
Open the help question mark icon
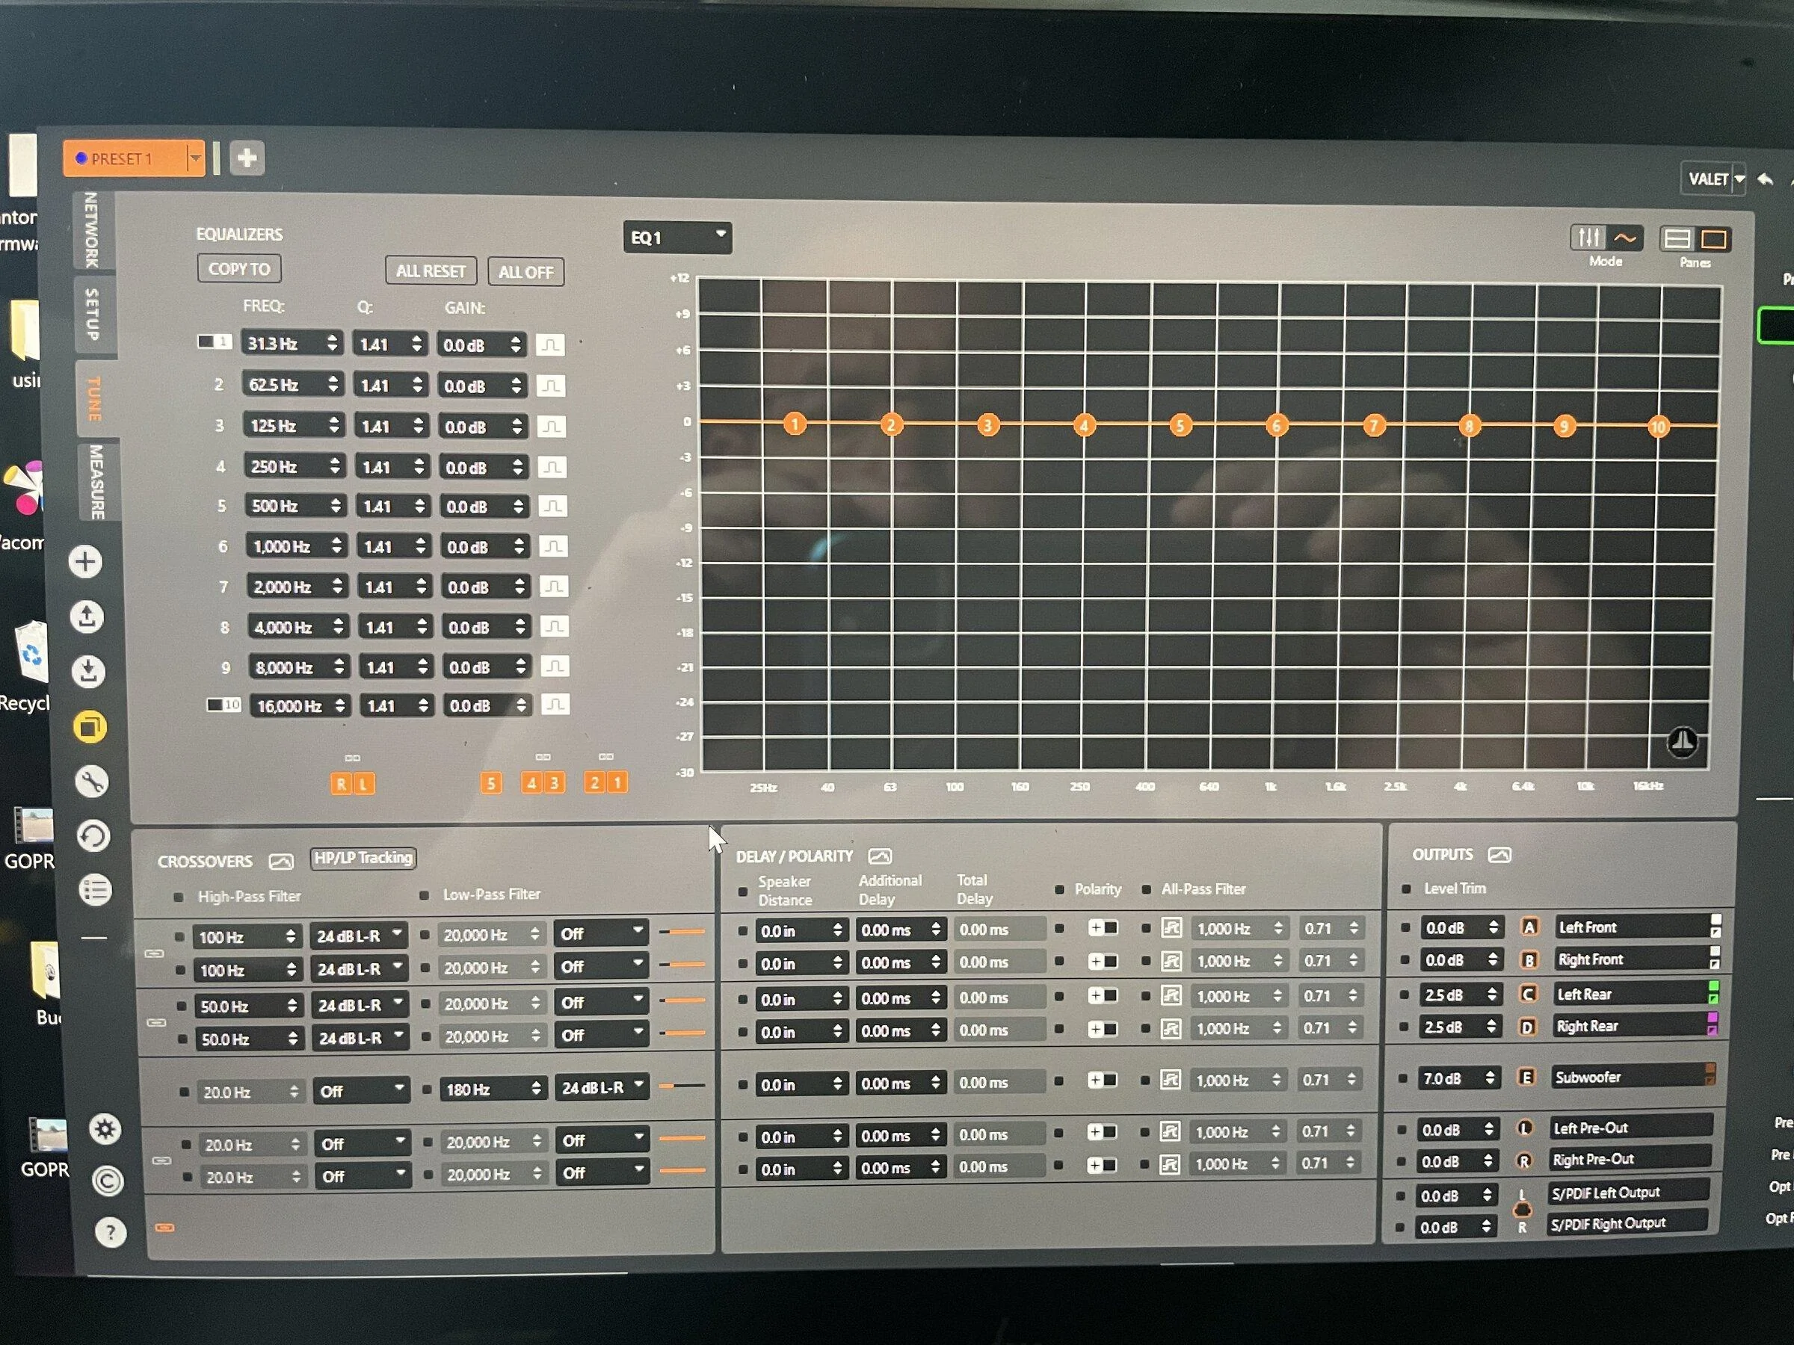point(111,1232)
